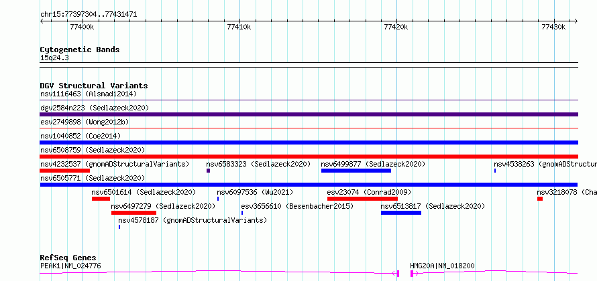Open the DGV Structural Variants track title

(x=94, y=86)
